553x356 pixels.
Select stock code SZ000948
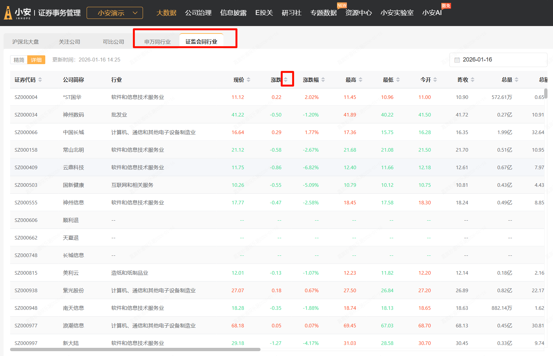[x=26, y=308]
